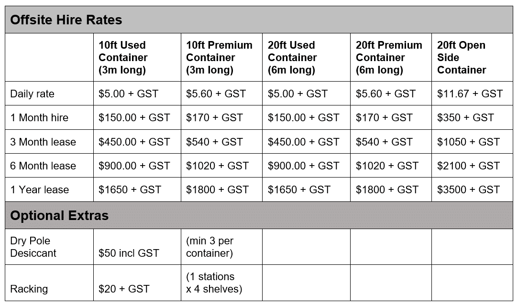Click the $3500 + GST yearly price
This screenshot has width=518, height=304.
(x=468, y=189)
